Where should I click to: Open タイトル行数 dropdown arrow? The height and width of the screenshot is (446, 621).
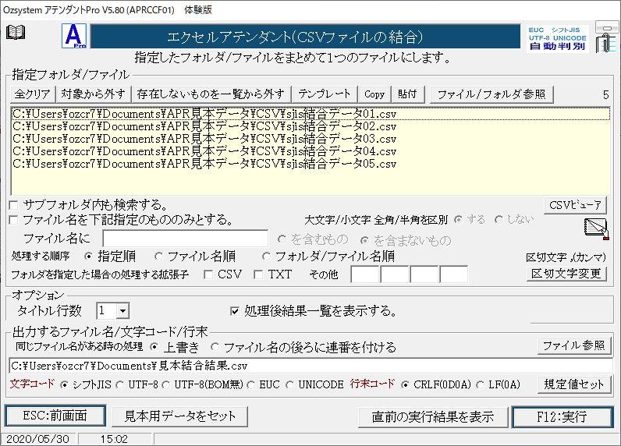coord(122,311)
